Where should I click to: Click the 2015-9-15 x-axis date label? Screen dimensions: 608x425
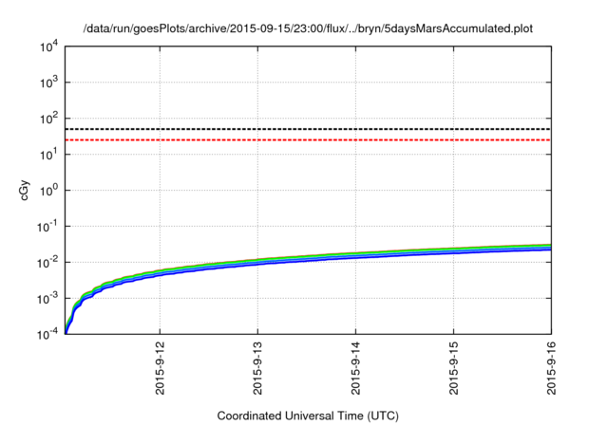[454, 368]
